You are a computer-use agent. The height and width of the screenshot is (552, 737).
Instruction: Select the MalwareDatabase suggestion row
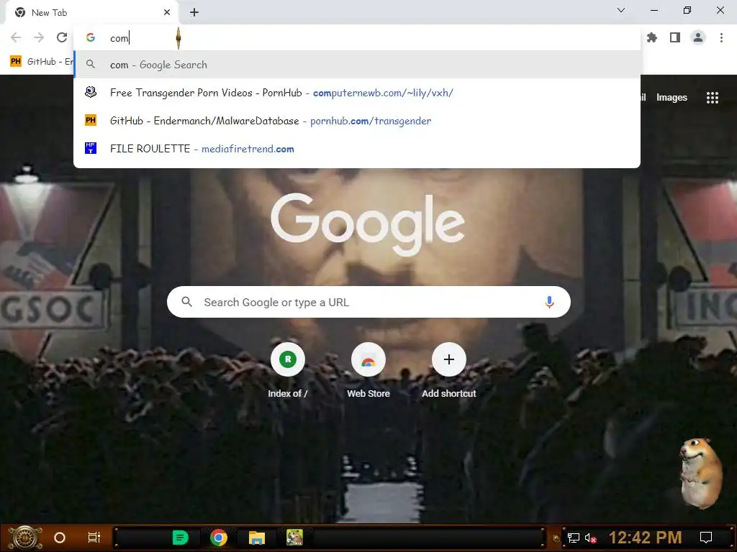pos(357,121)
